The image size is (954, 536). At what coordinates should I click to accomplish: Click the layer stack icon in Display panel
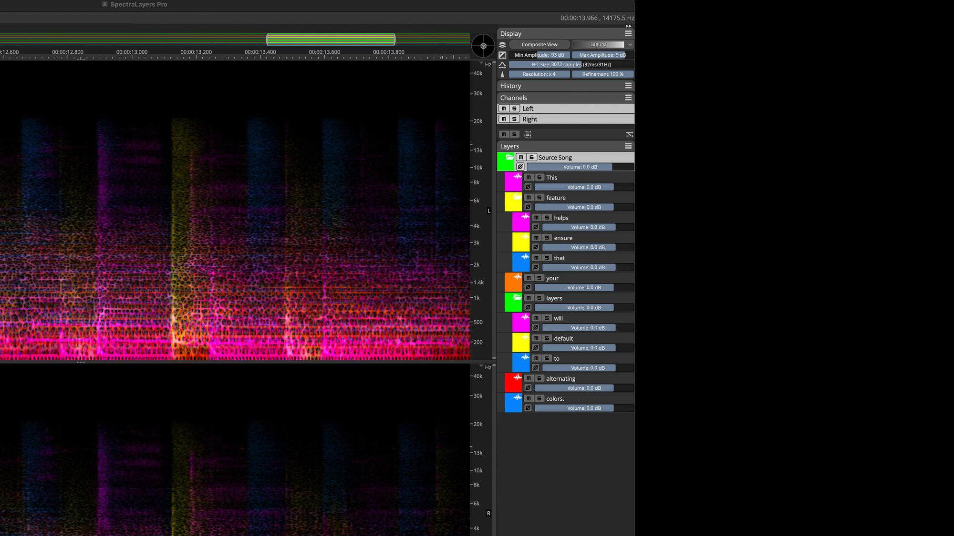coord(502,44)
